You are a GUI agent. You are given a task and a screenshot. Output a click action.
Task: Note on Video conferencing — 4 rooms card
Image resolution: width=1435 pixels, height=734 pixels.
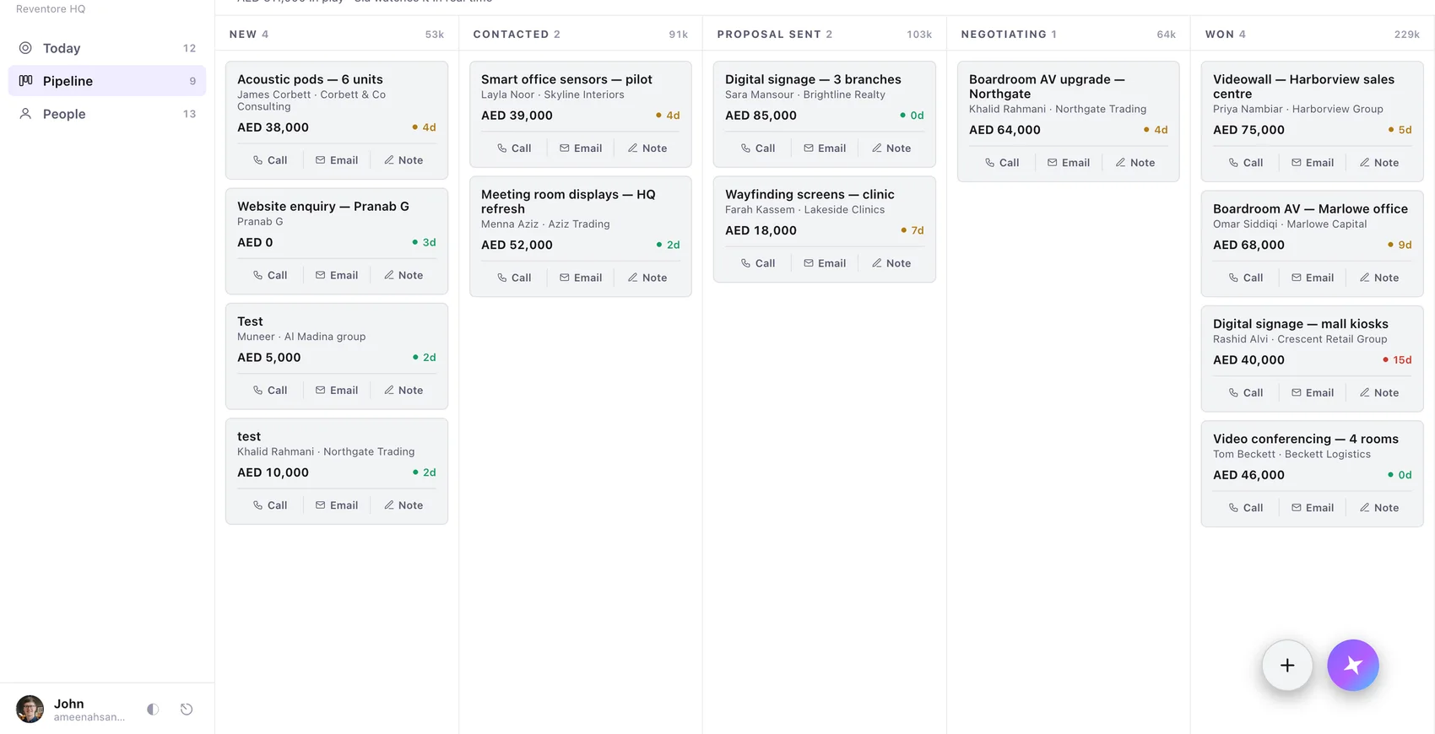pyautogui.click(x=1379, y=508)
